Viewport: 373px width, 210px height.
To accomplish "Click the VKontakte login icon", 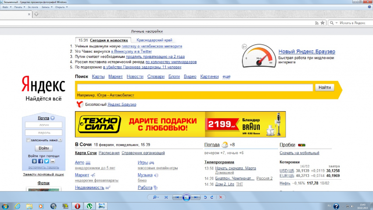I will (x=35, y=161).
